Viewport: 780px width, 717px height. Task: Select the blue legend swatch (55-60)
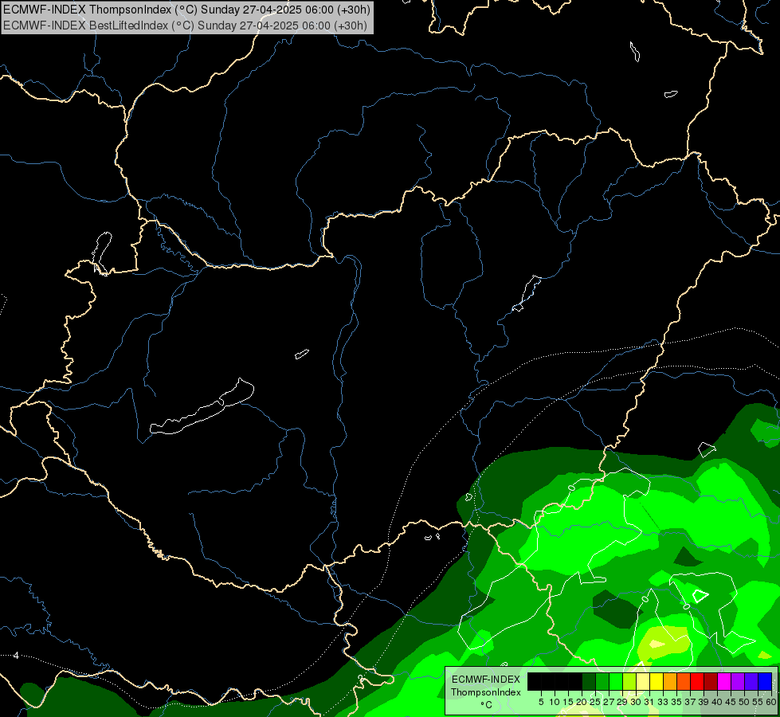(x=766, y=682)
